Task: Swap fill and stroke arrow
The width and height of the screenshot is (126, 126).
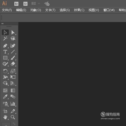Action: coord(14,124)
